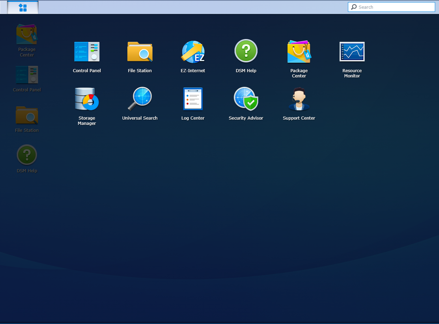
Task: Click the magnifier icon in the search box
Action: pyautogui.click(x=354, y=7)
